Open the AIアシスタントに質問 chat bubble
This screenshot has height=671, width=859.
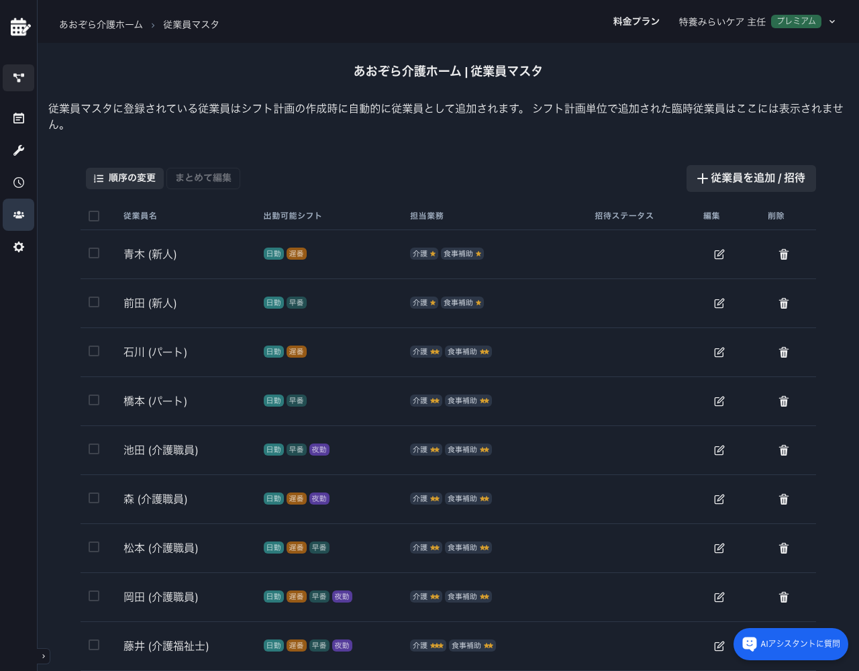tap(791, 644)
